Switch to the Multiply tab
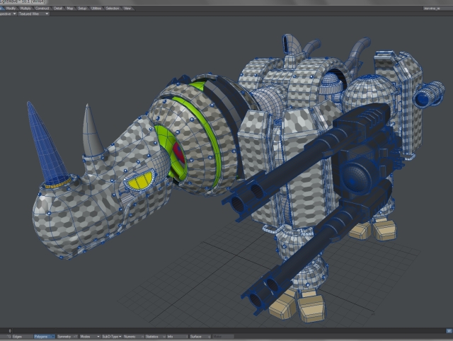This screenshot has height=341, width=453. point(26,8)
